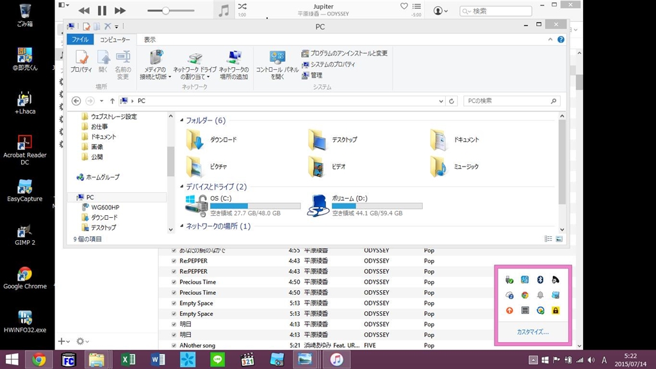This screenshot has width=656, height=369.
Task: Click the ANother song track title
Action: tap(197, 345)
